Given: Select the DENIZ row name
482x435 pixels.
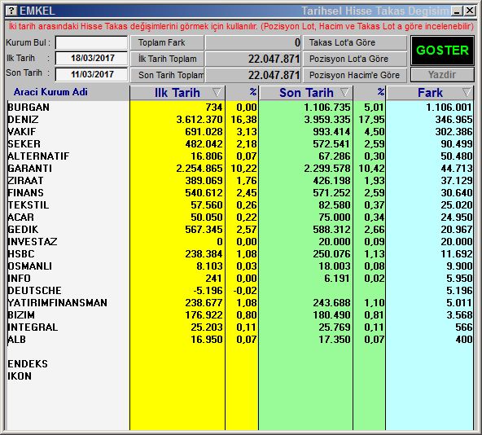Looking at the screenshot, I should [23, 120].
